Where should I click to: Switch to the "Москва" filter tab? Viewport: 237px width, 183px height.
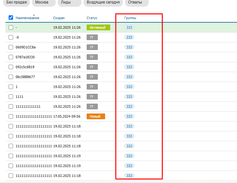pos(44,2)
